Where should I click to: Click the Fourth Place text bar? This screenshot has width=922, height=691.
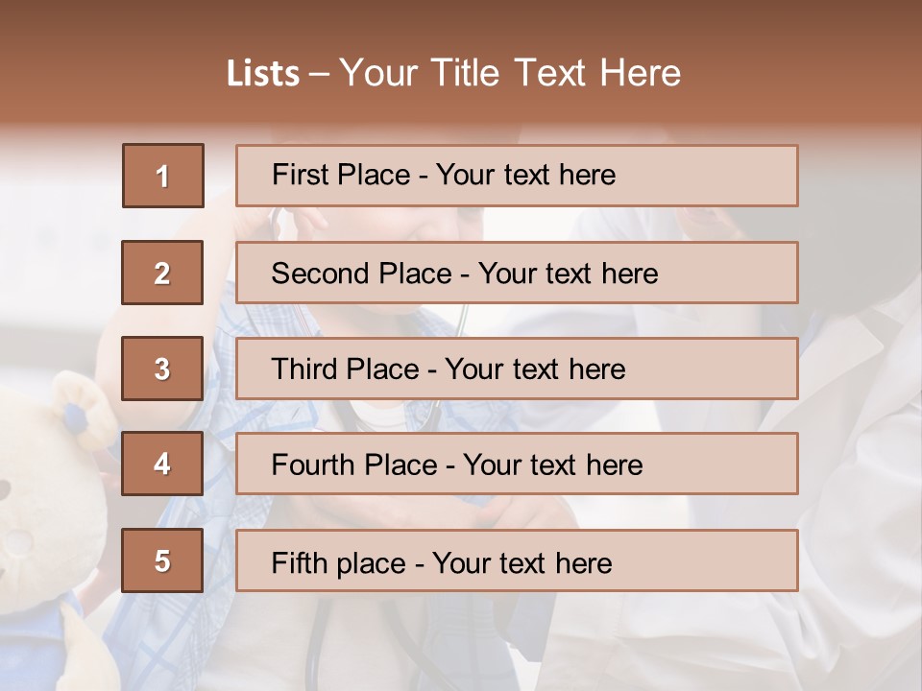tap(517, 464)
